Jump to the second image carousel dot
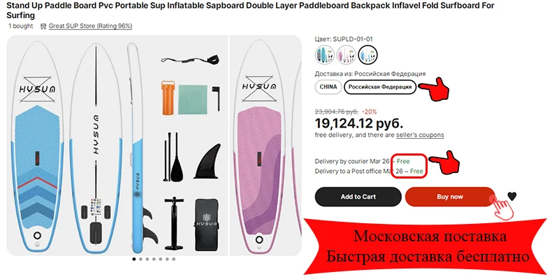Image resolution: width=559 pixels, height=279 pixels. coord(140,259)
